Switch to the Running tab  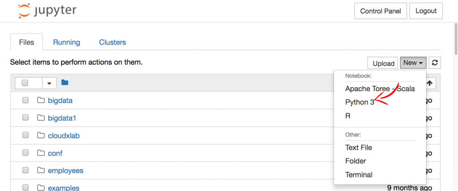coord(66,42)
